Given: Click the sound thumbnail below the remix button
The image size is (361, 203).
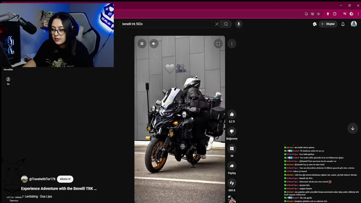Looking at the screenshot, I should click(x=232, y=199).
